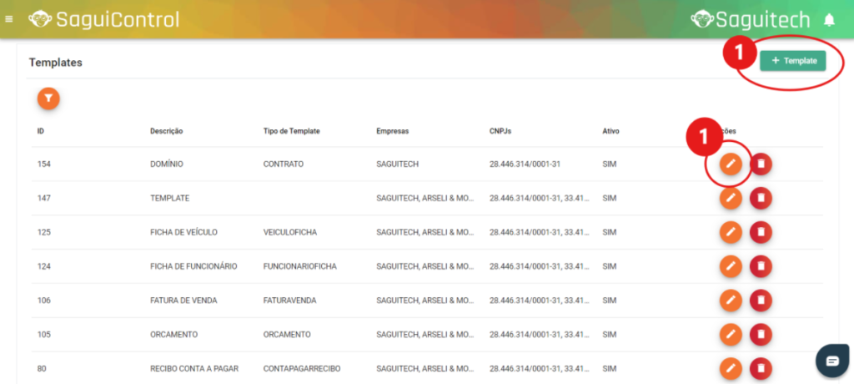Viewport: 854px width, 384px height.
Task: Edit the RECIBO CONTA A PAGAR template
Action: point(731,367)
